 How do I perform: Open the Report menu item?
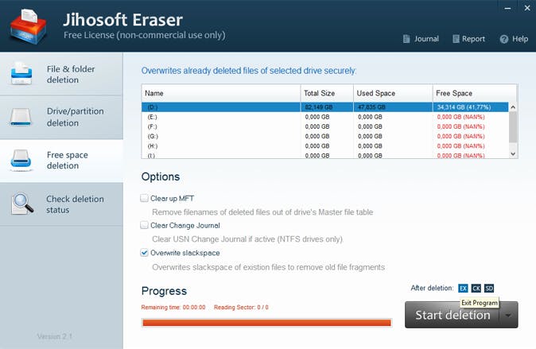pos(468,39)
